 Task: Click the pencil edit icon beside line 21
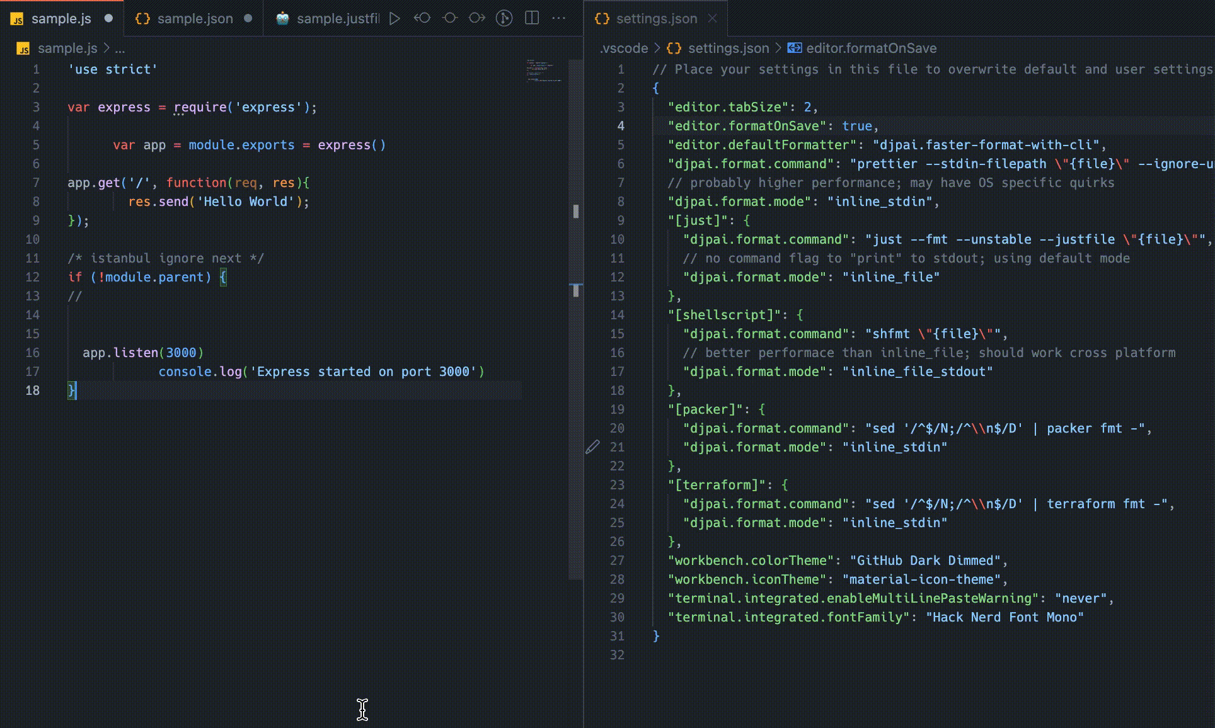tap(592, 447)
